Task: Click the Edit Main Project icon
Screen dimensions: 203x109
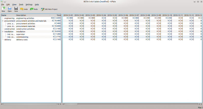Action: click(x=43, y=9)
